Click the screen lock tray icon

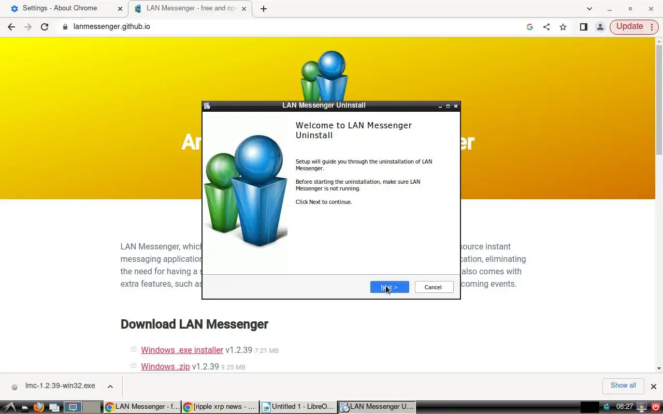(641, 407)
